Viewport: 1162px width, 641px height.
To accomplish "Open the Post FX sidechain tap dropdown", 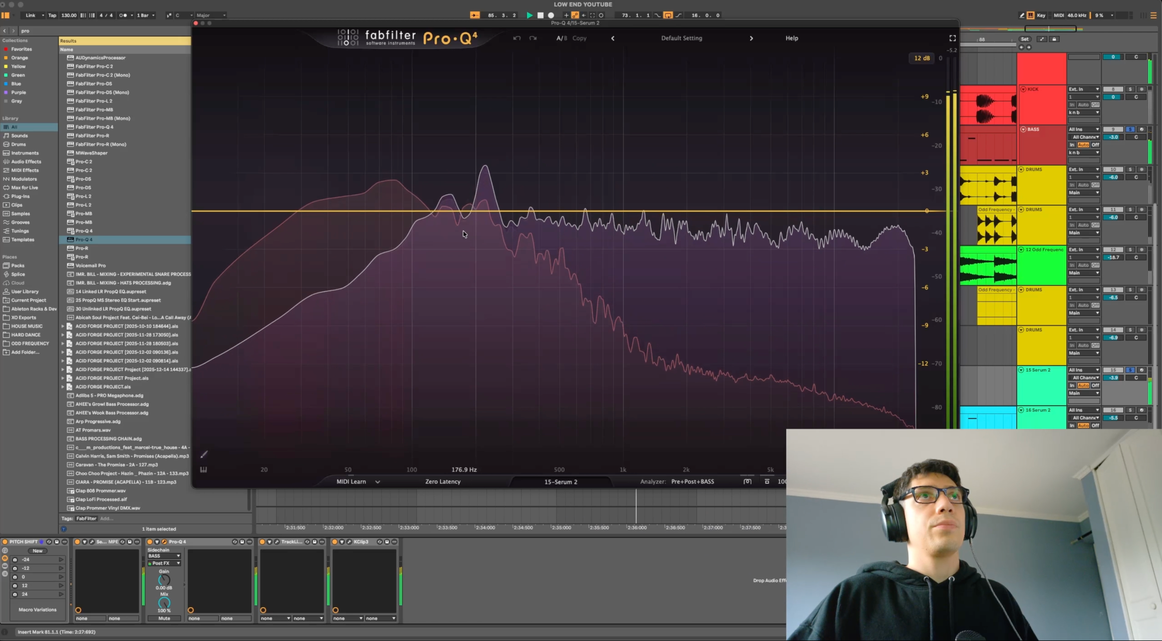I will click(x=164, y=563).
